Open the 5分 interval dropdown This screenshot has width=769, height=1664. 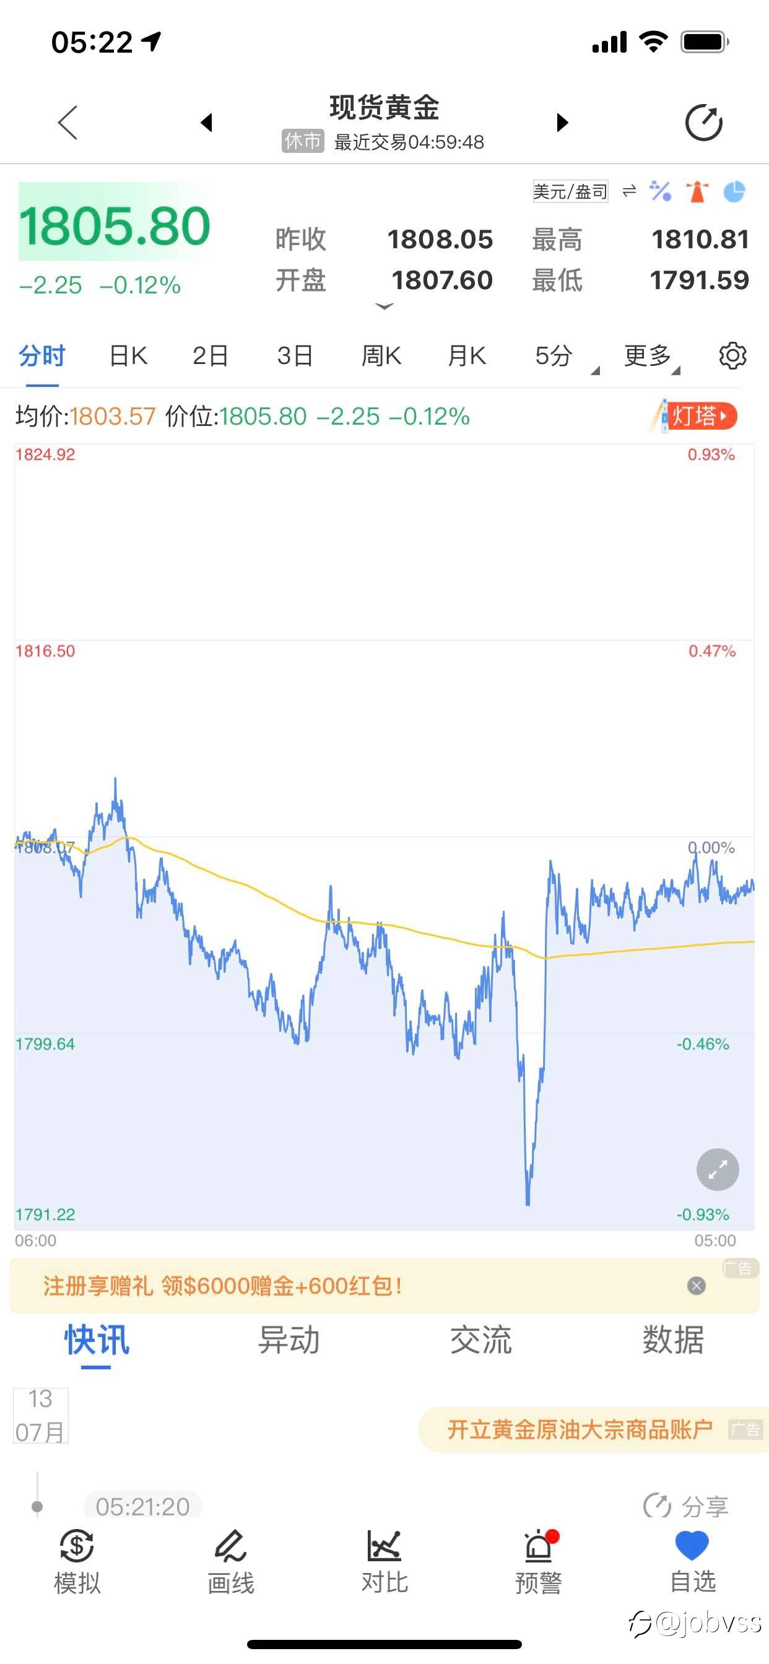click(560, 356)
